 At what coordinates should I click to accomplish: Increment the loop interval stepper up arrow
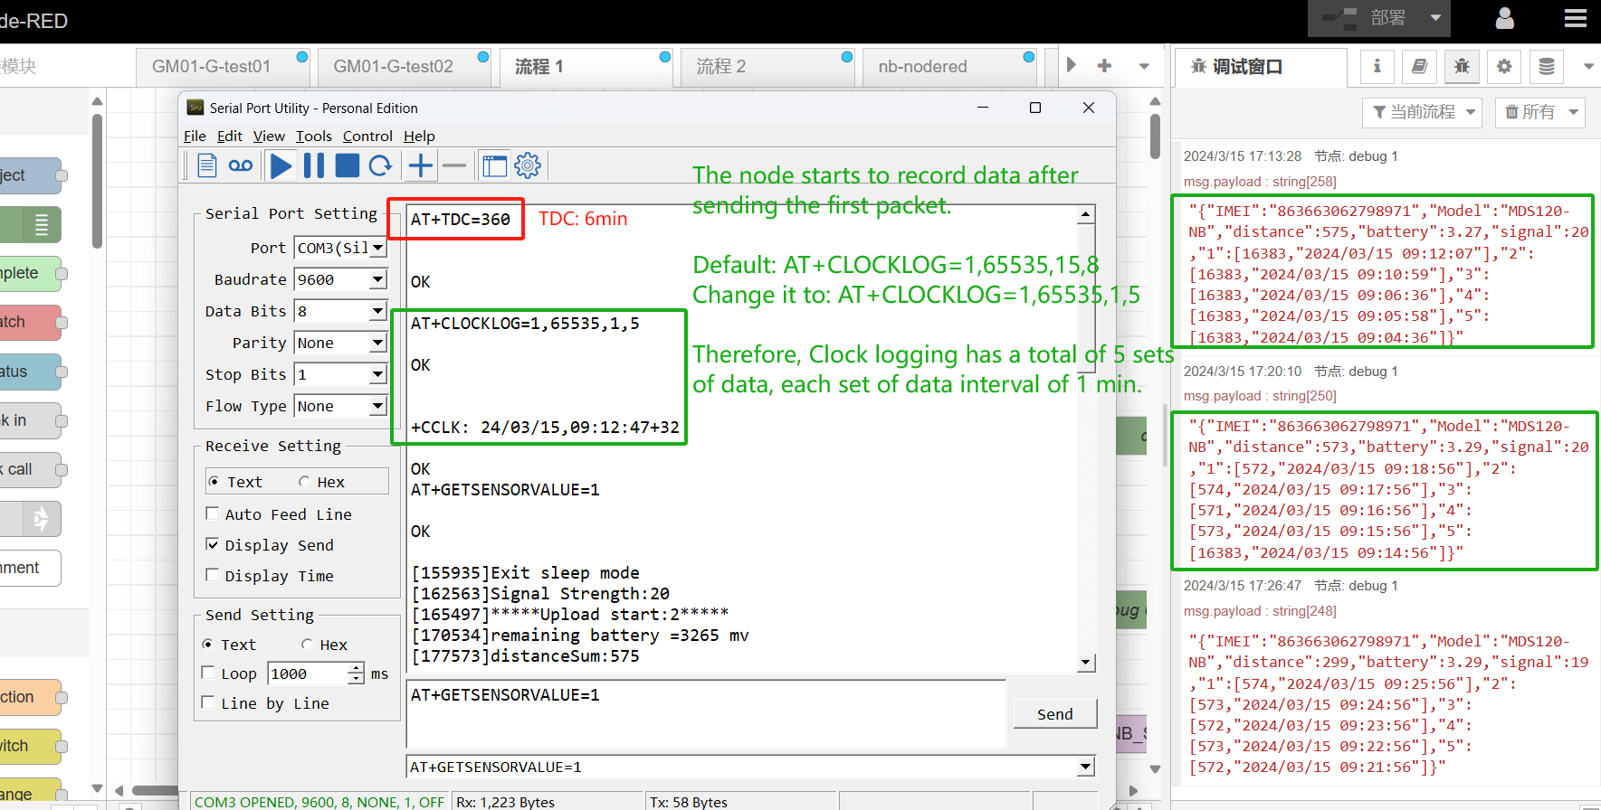point(357,668)
